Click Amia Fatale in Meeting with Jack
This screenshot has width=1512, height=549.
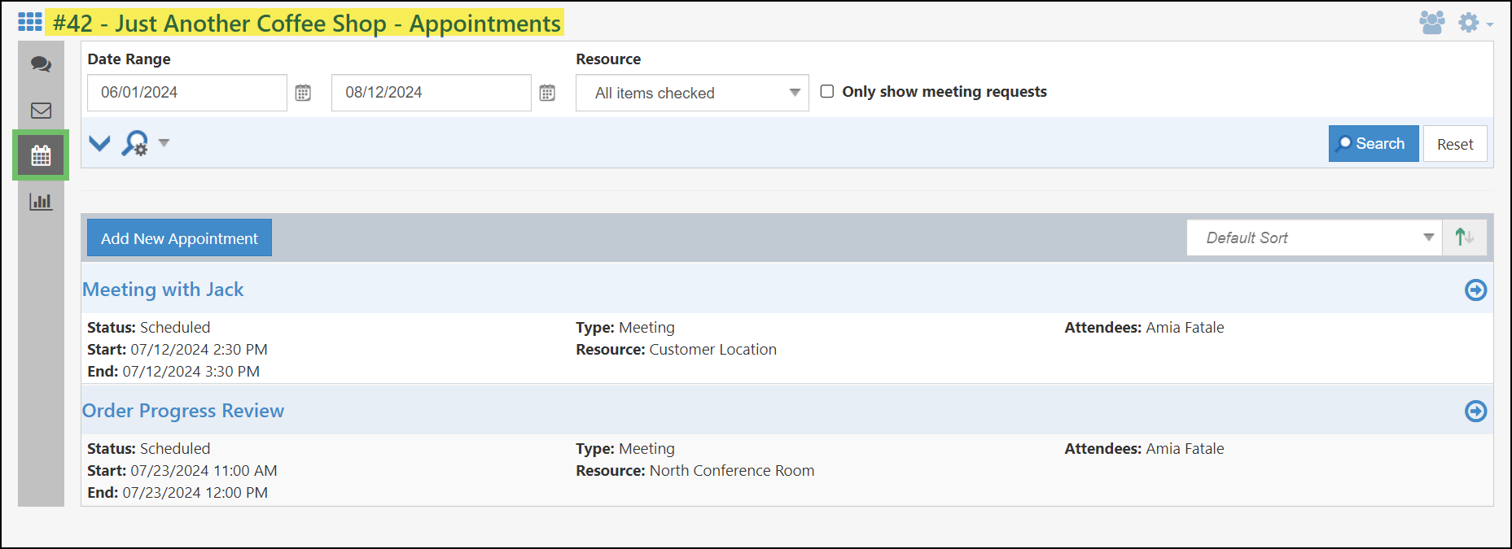[1185, 327]
